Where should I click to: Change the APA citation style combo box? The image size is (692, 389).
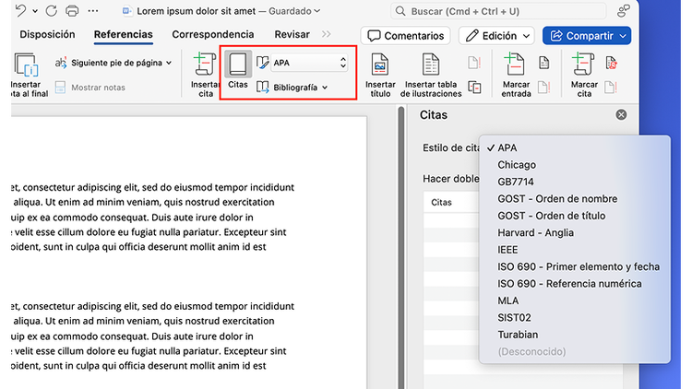[x=309, y=63]
